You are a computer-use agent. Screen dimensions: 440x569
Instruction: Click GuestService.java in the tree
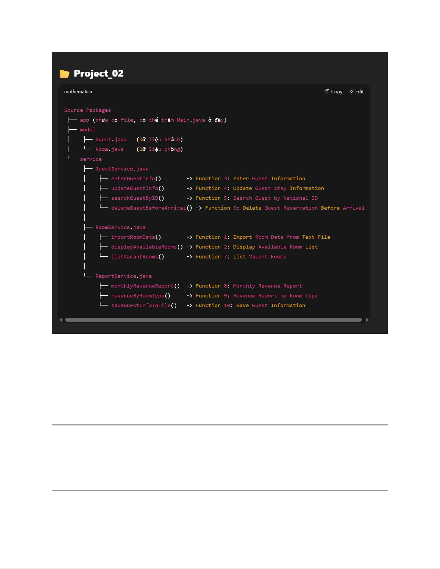[x=122, y=169]
